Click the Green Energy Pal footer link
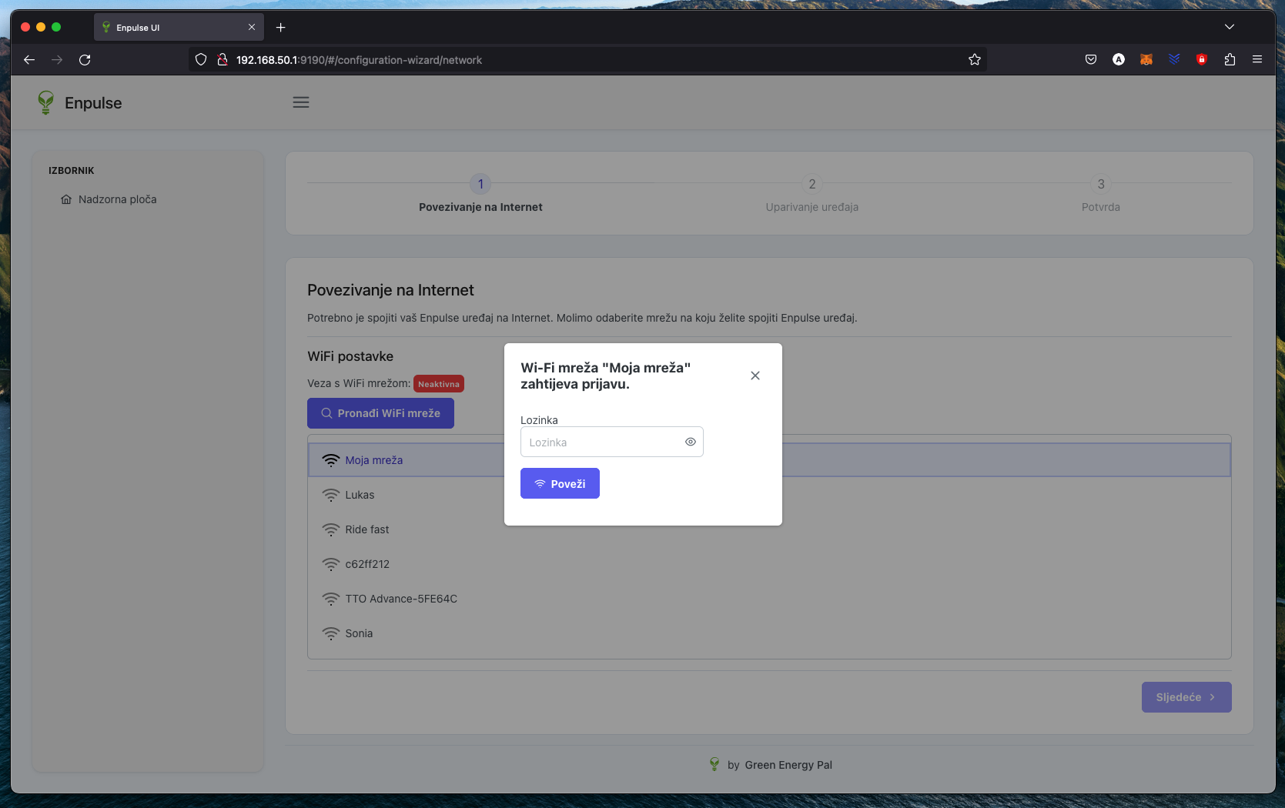This screenshot has width=1285, height=808. click(788, 764)
